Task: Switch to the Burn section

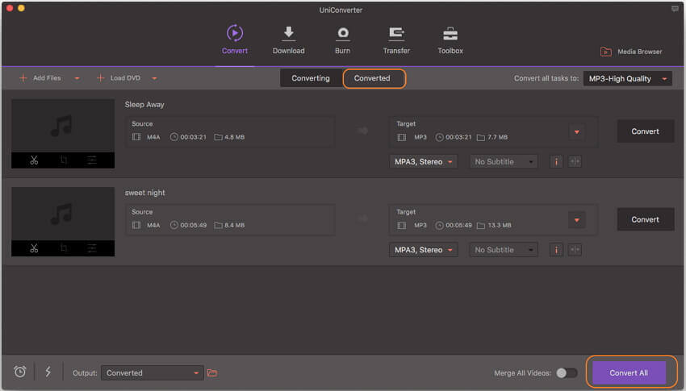Action: [342, 40]
